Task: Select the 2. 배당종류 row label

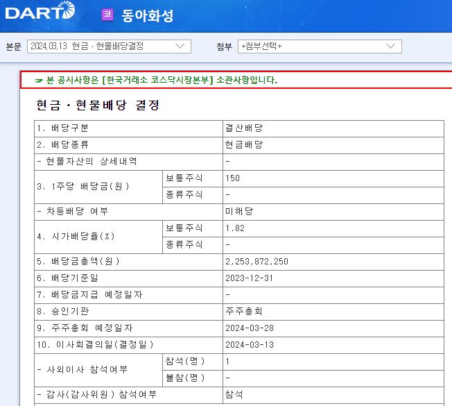Action: click(62, 145)
